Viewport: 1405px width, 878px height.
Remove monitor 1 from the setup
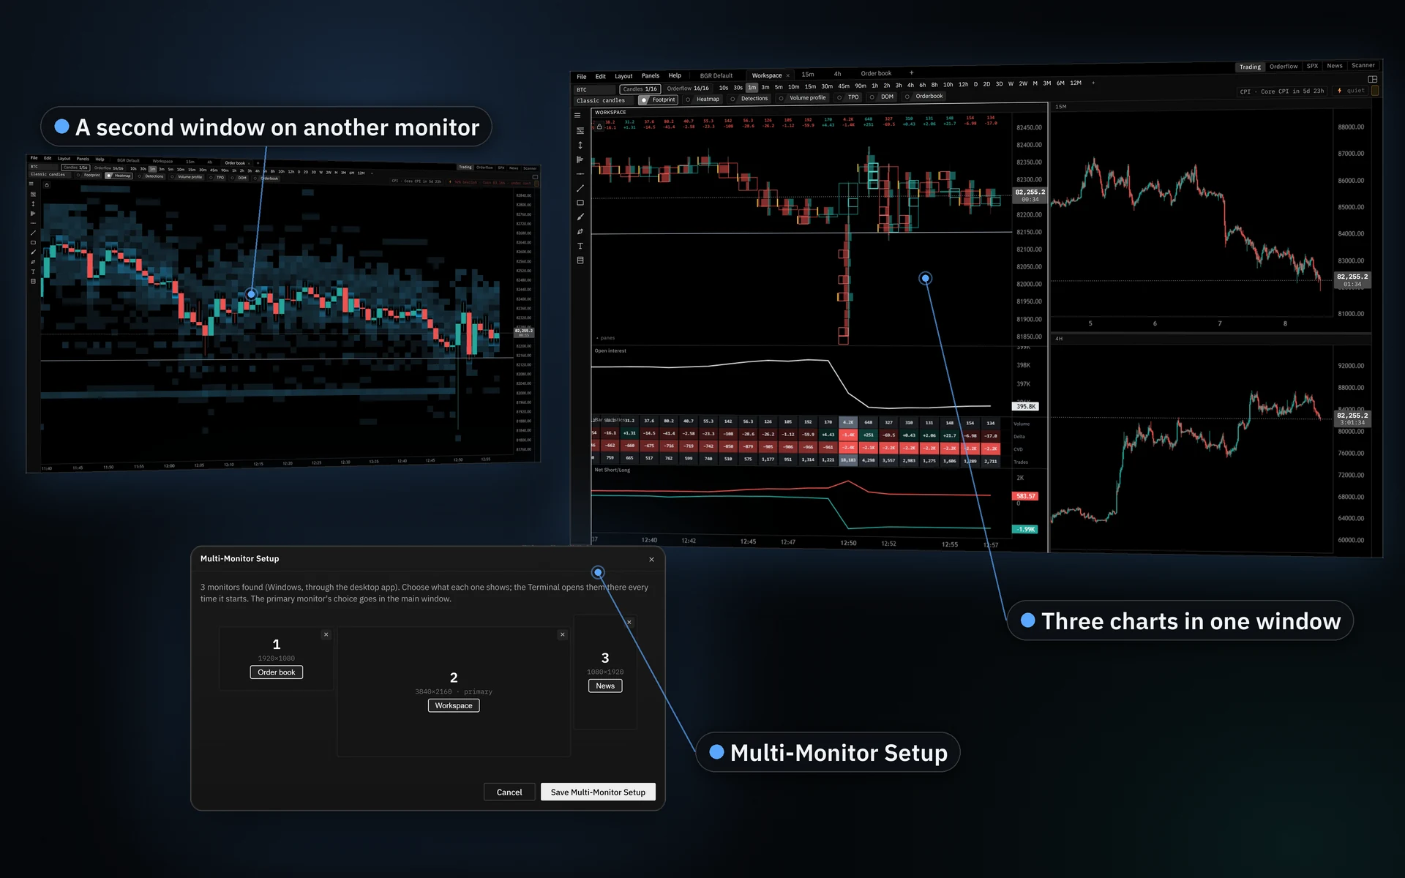point(326,634)
